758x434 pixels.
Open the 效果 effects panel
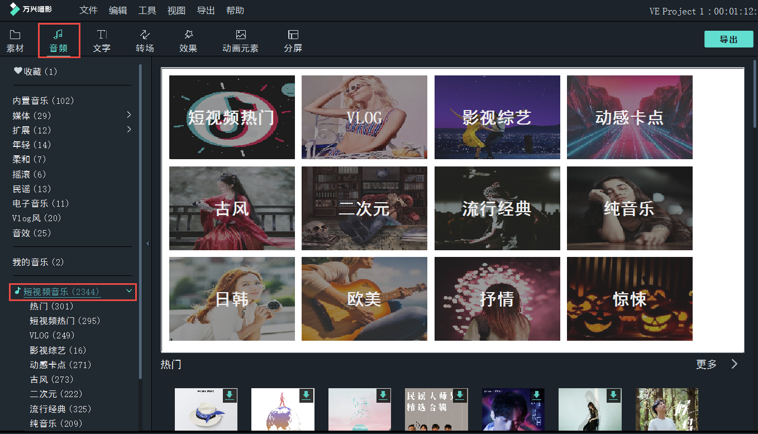pyautogui.click(x=188, y=40)
